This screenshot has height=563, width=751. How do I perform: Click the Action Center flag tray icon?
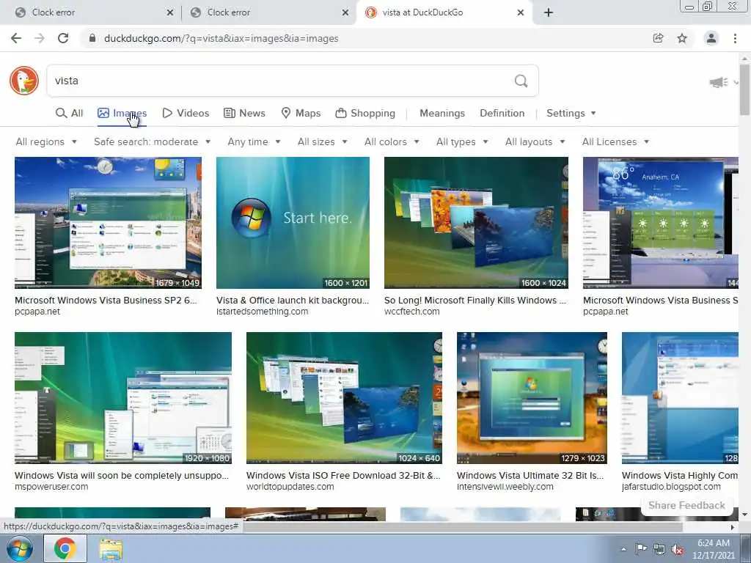tap(641, 549)
